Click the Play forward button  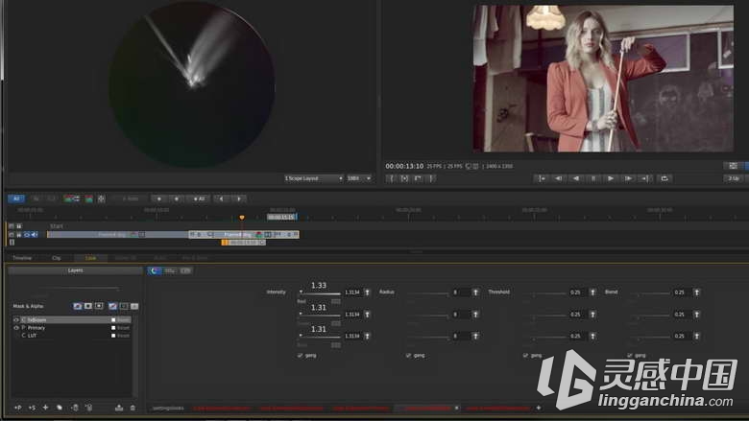click(x=611, y=178)
